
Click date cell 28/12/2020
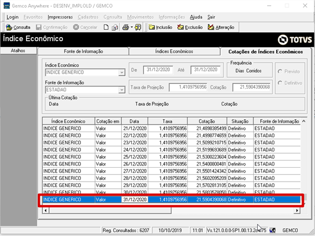tap(135, 178)
